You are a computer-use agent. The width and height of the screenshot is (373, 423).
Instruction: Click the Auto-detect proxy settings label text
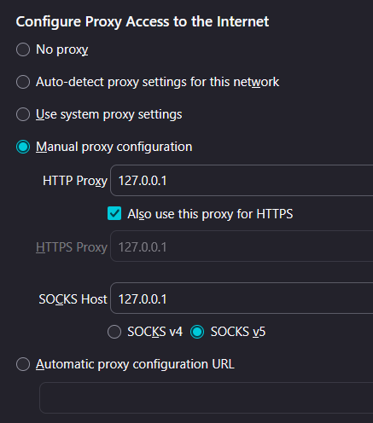(x=157, y=82)
